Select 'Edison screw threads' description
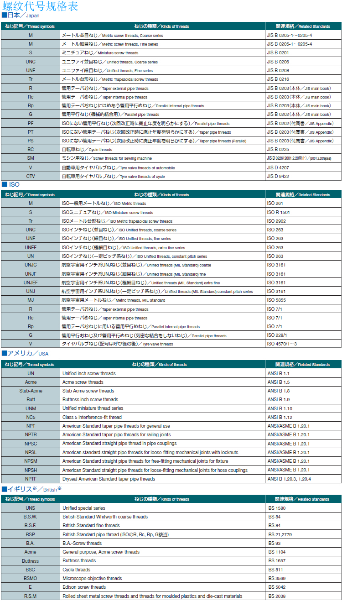 [x=84, y=587]
